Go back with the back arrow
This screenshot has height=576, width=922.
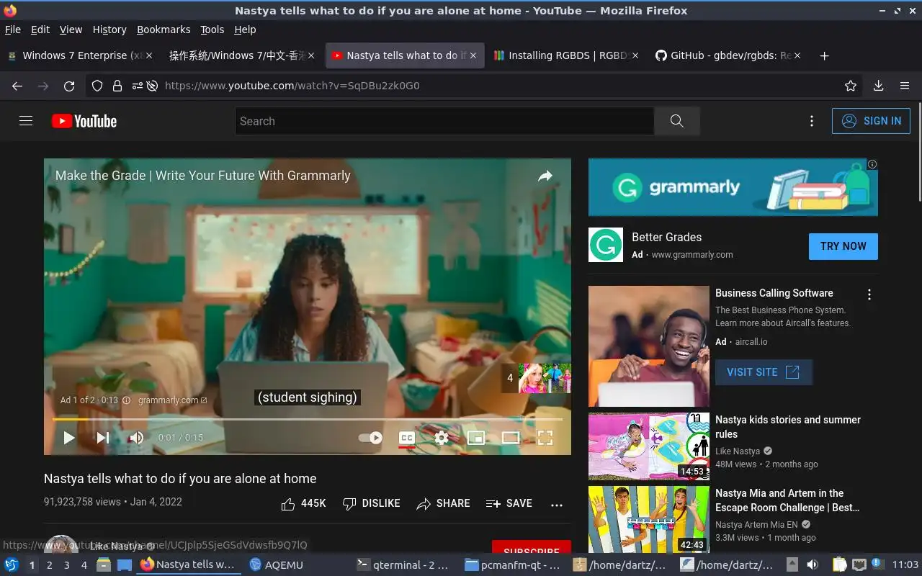coord(17,86)
